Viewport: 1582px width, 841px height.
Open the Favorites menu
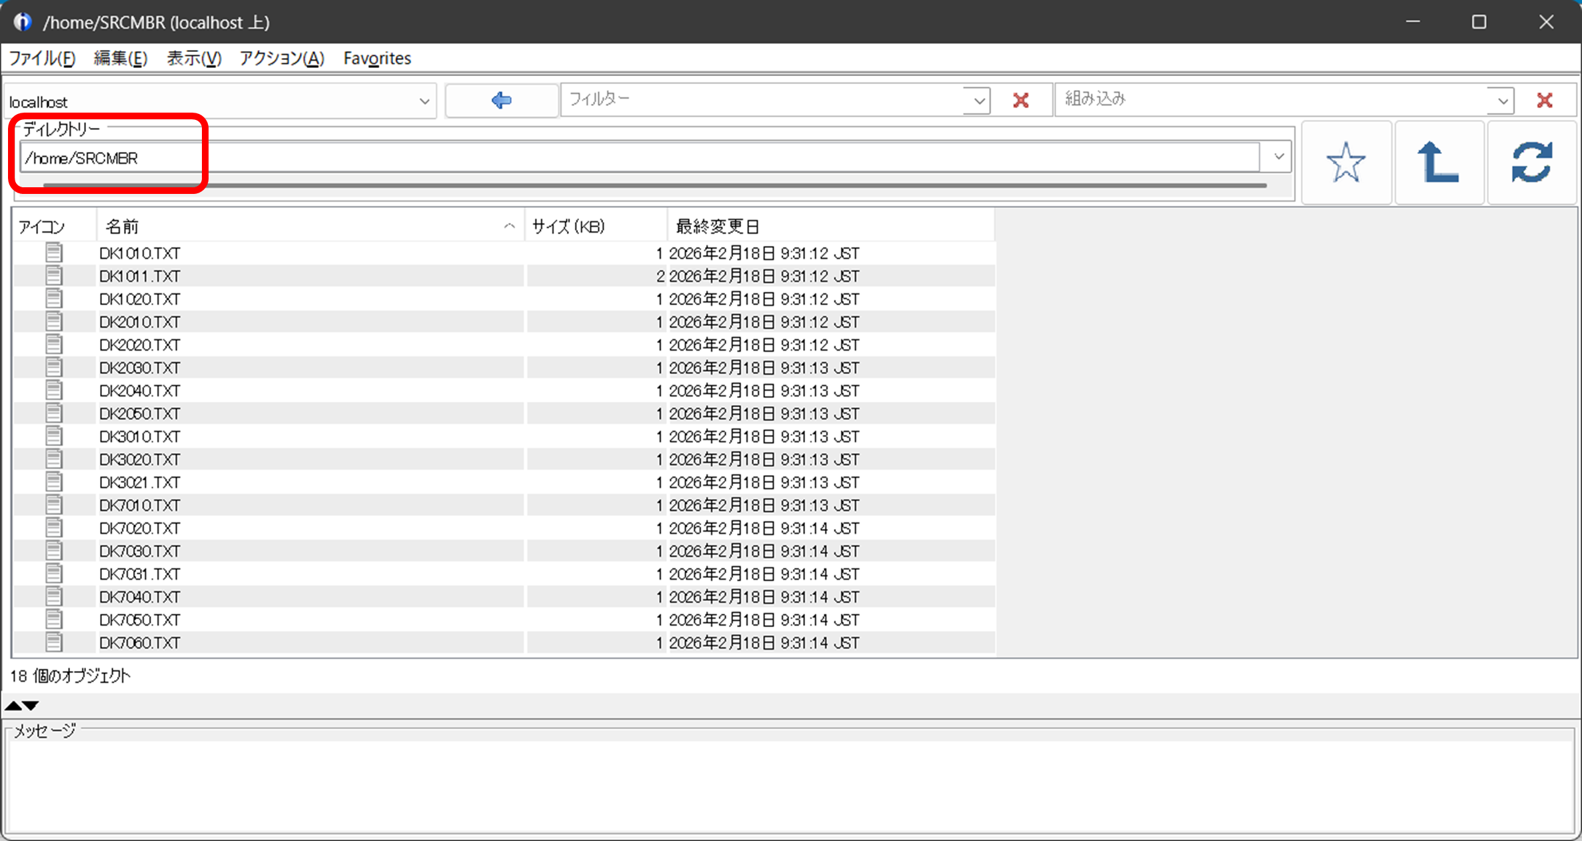[x=377, y=58]
